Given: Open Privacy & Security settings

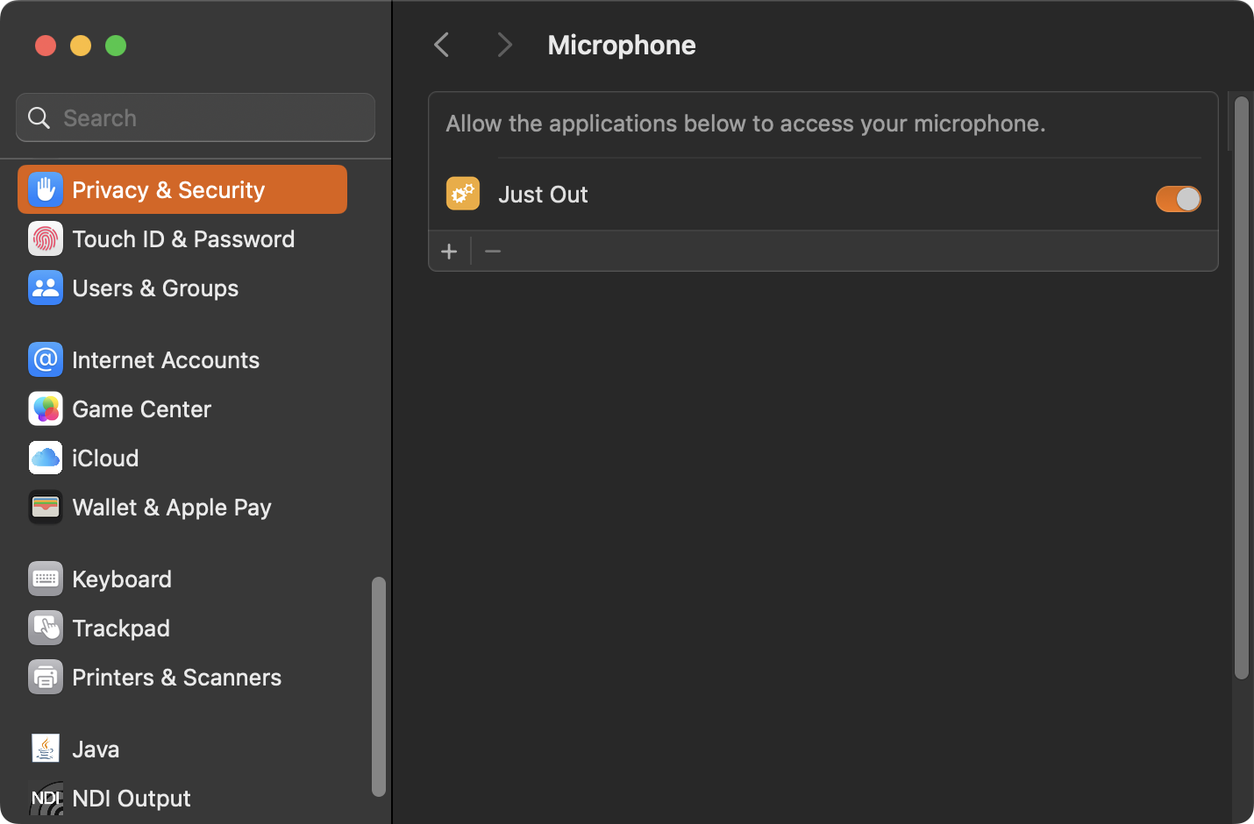Looking at the screenshot, I should [182, 189].
